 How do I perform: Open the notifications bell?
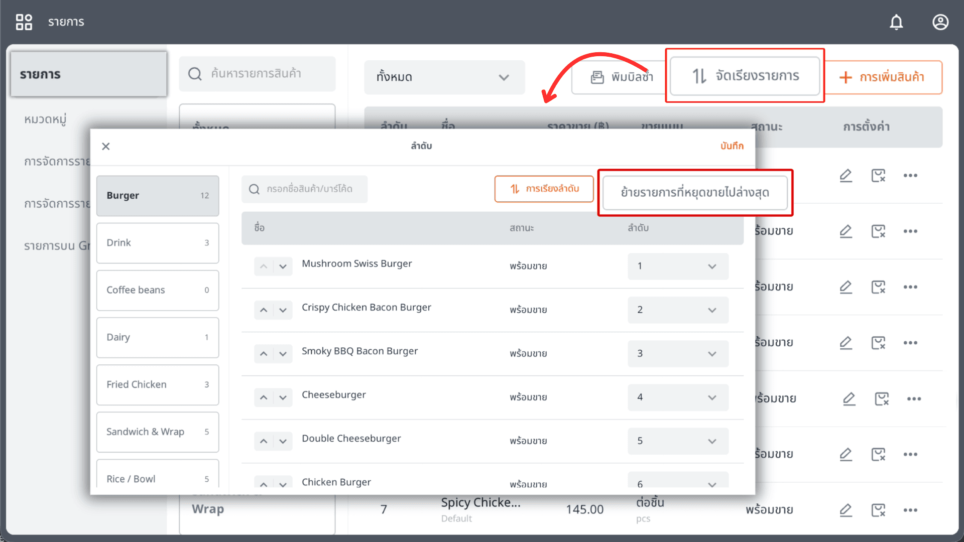point(896,22)
